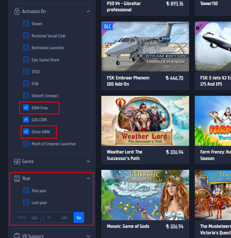231x238 pixels.
Task: Click Mosaic: Game of Gods title
Action: point(128,226)
